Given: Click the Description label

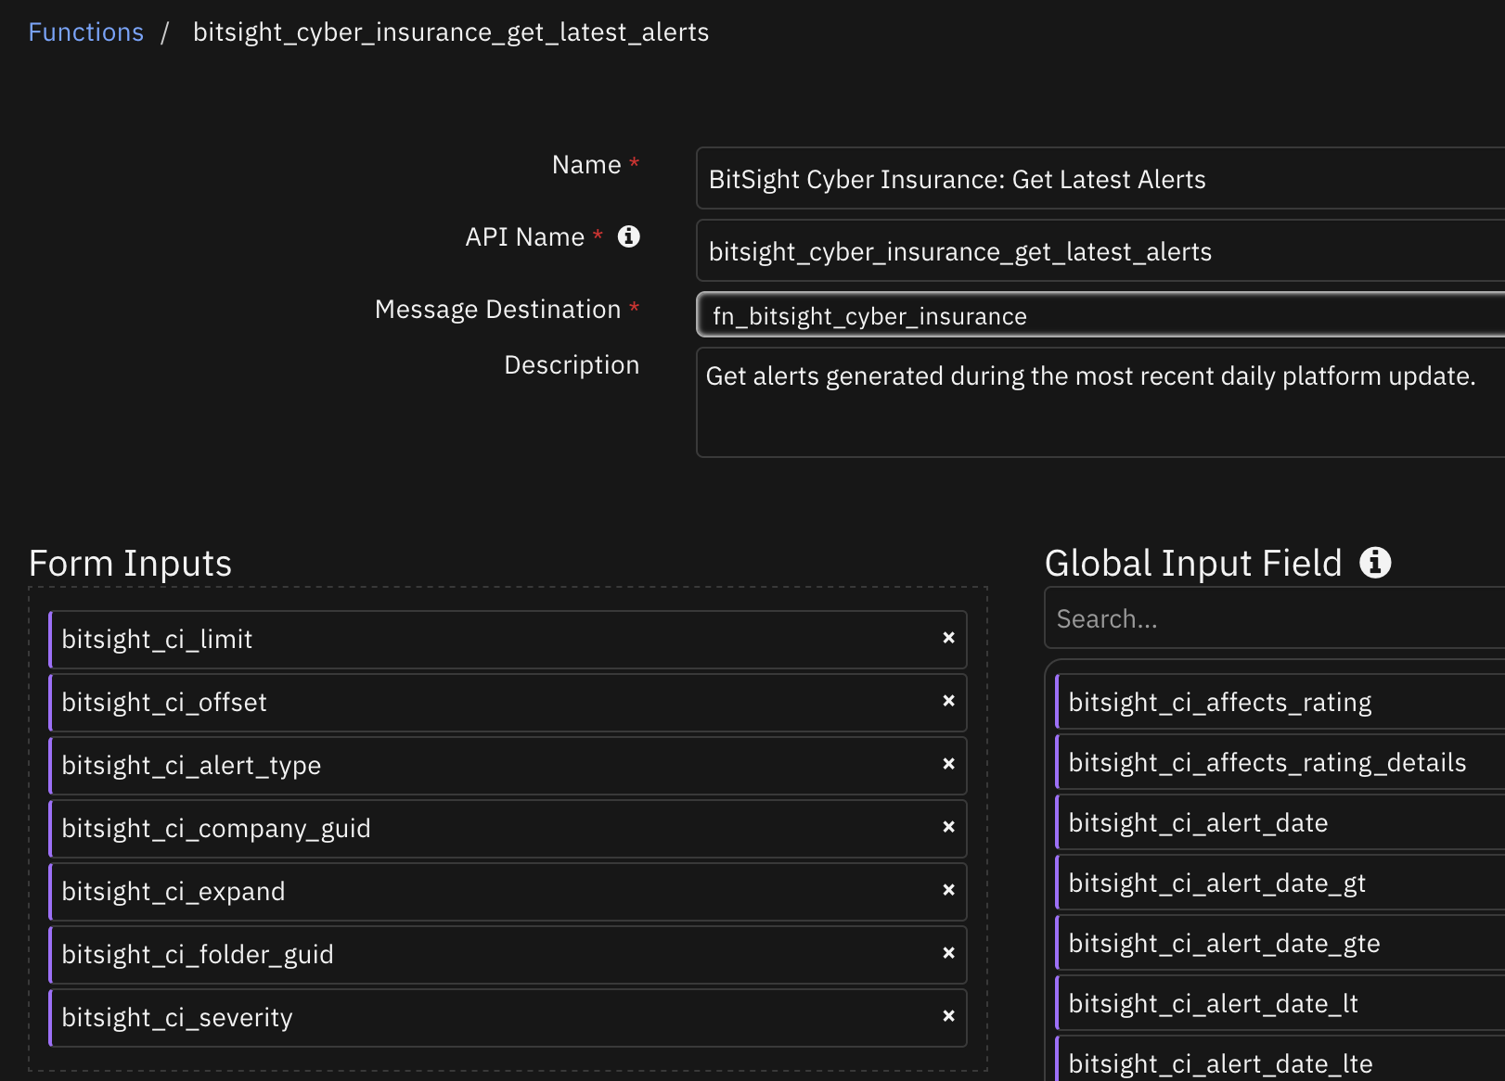Looking at the screenshot, I should click(572, 364).
